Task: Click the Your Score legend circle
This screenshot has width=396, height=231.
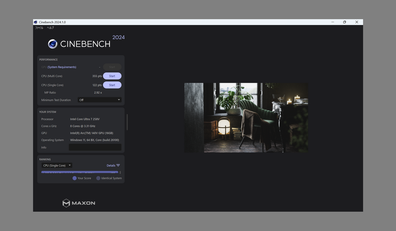Action: (x=75, y=178)
